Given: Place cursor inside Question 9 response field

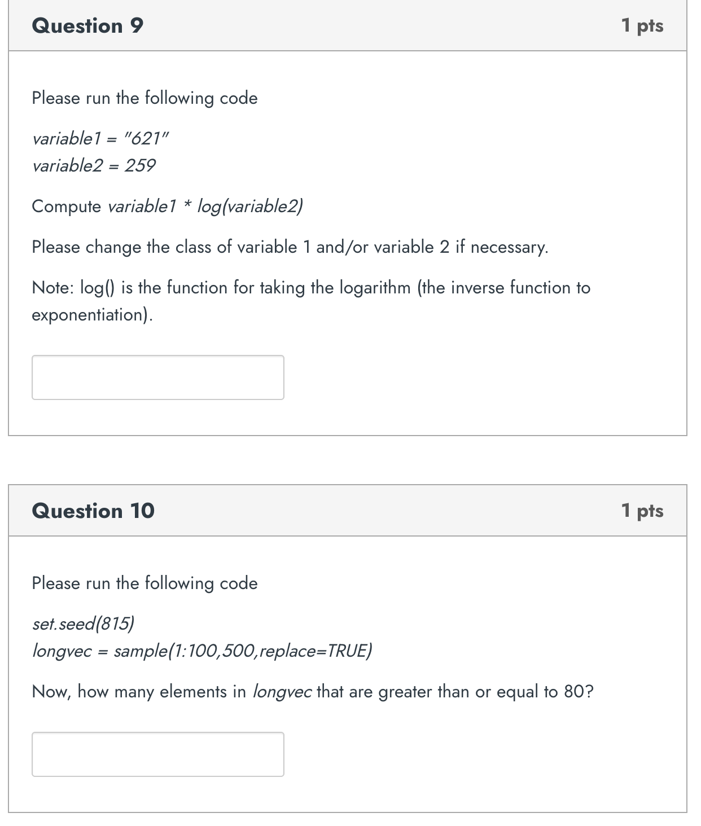Looking at the screenshot, I should [158, 377].
